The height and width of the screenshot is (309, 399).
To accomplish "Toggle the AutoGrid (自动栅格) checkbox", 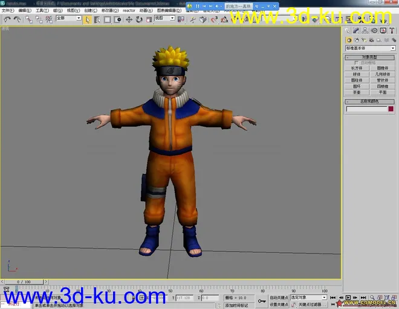I will coord(356,63).
